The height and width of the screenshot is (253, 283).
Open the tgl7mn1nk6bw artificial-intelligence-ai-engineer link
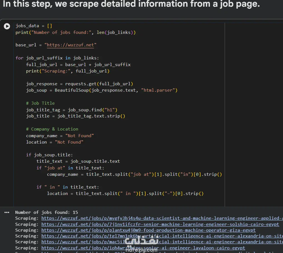tap(162, 236)
